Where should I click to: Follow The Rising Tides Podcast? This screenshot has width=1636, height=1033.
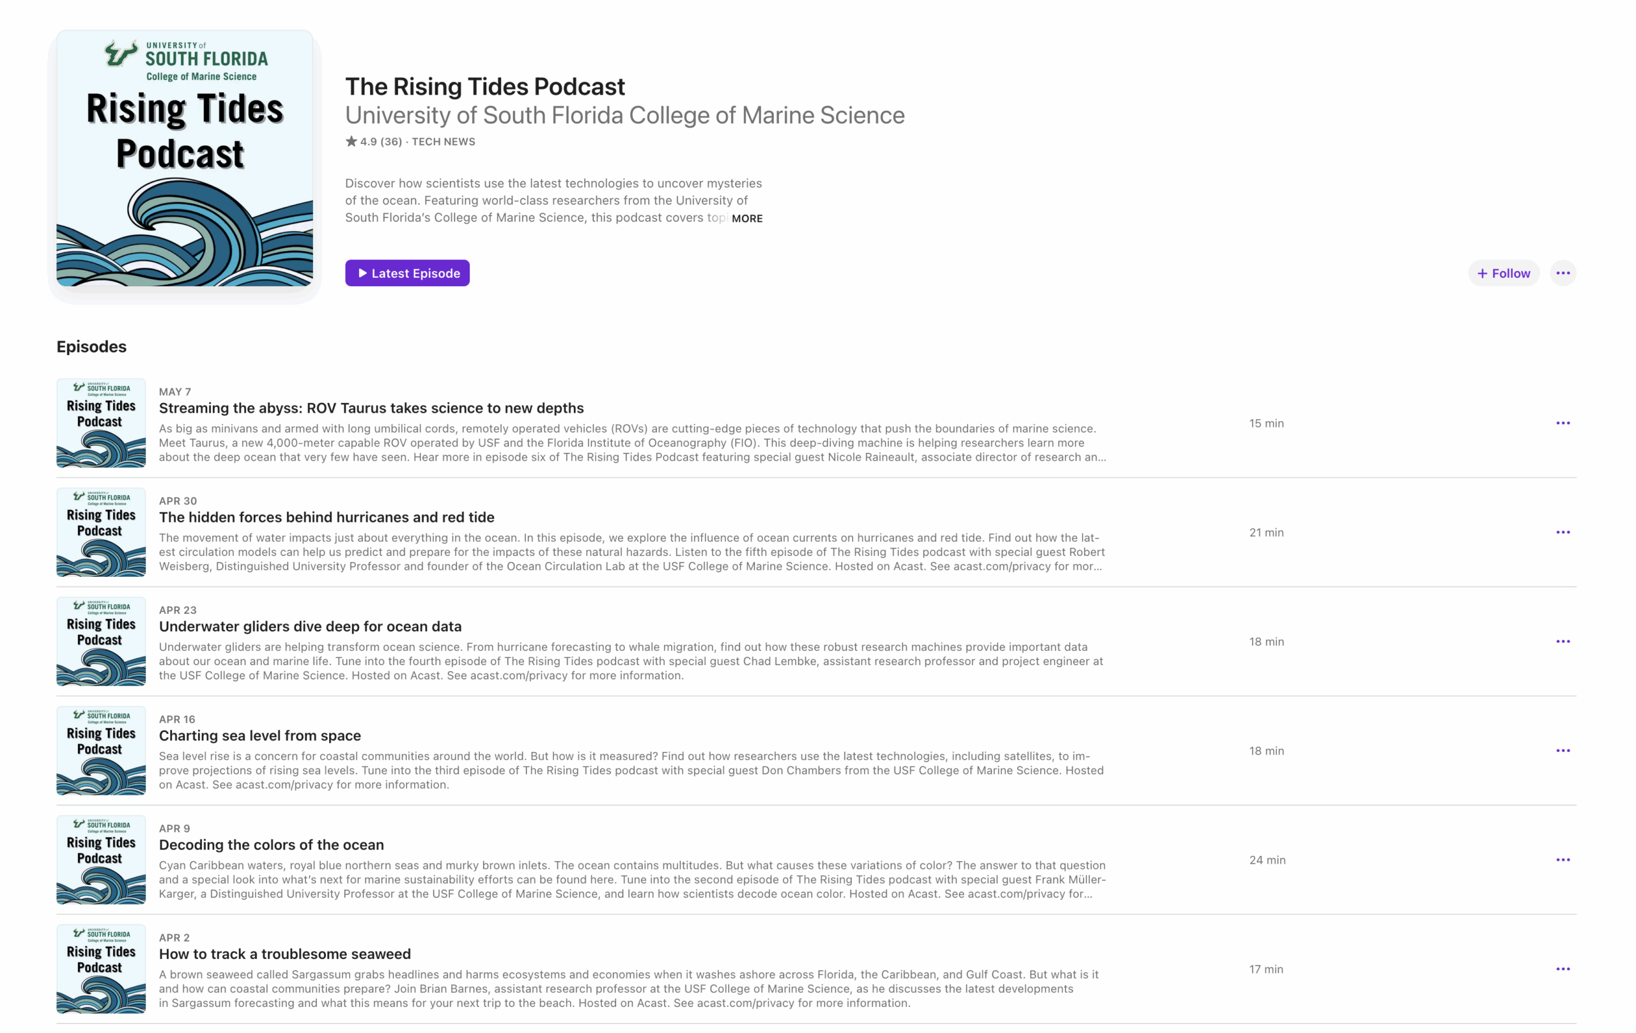point(1503,273)
